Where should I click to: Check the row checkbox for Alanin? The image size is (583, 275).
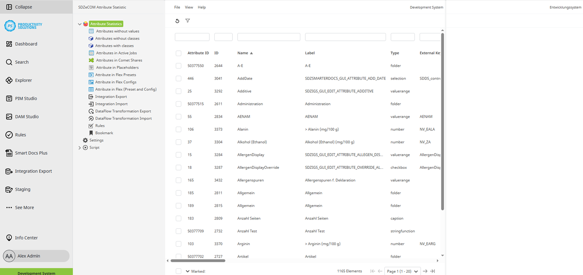pos(179,129)
